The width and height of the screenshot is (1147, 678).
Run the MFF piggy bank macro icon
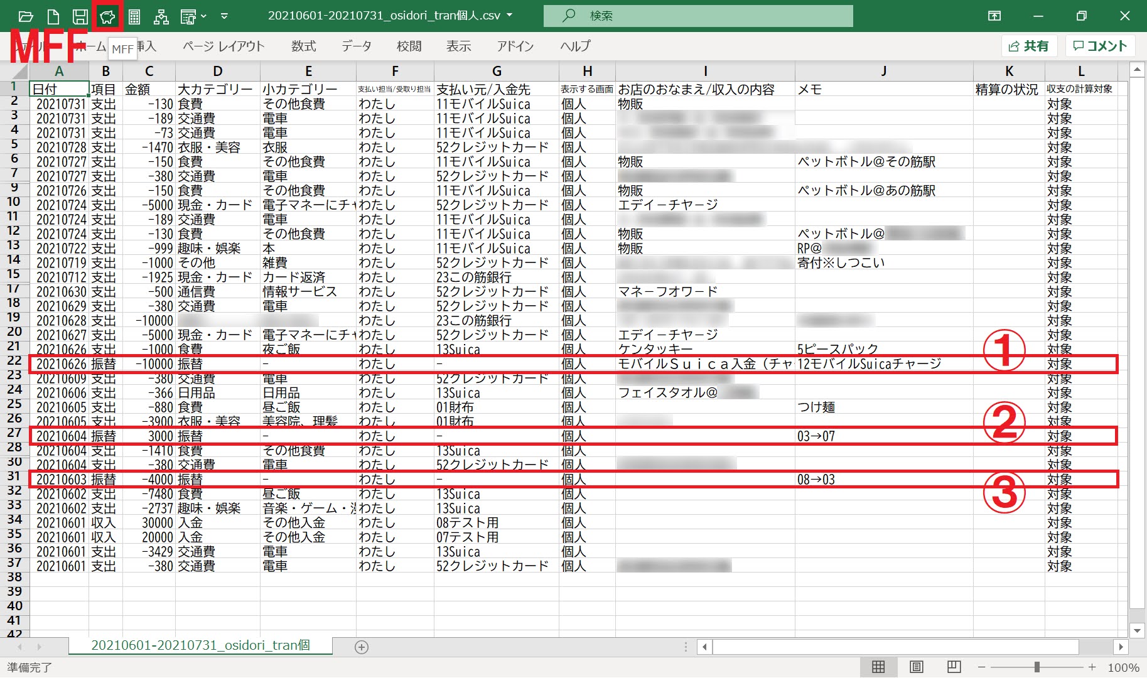107,16
